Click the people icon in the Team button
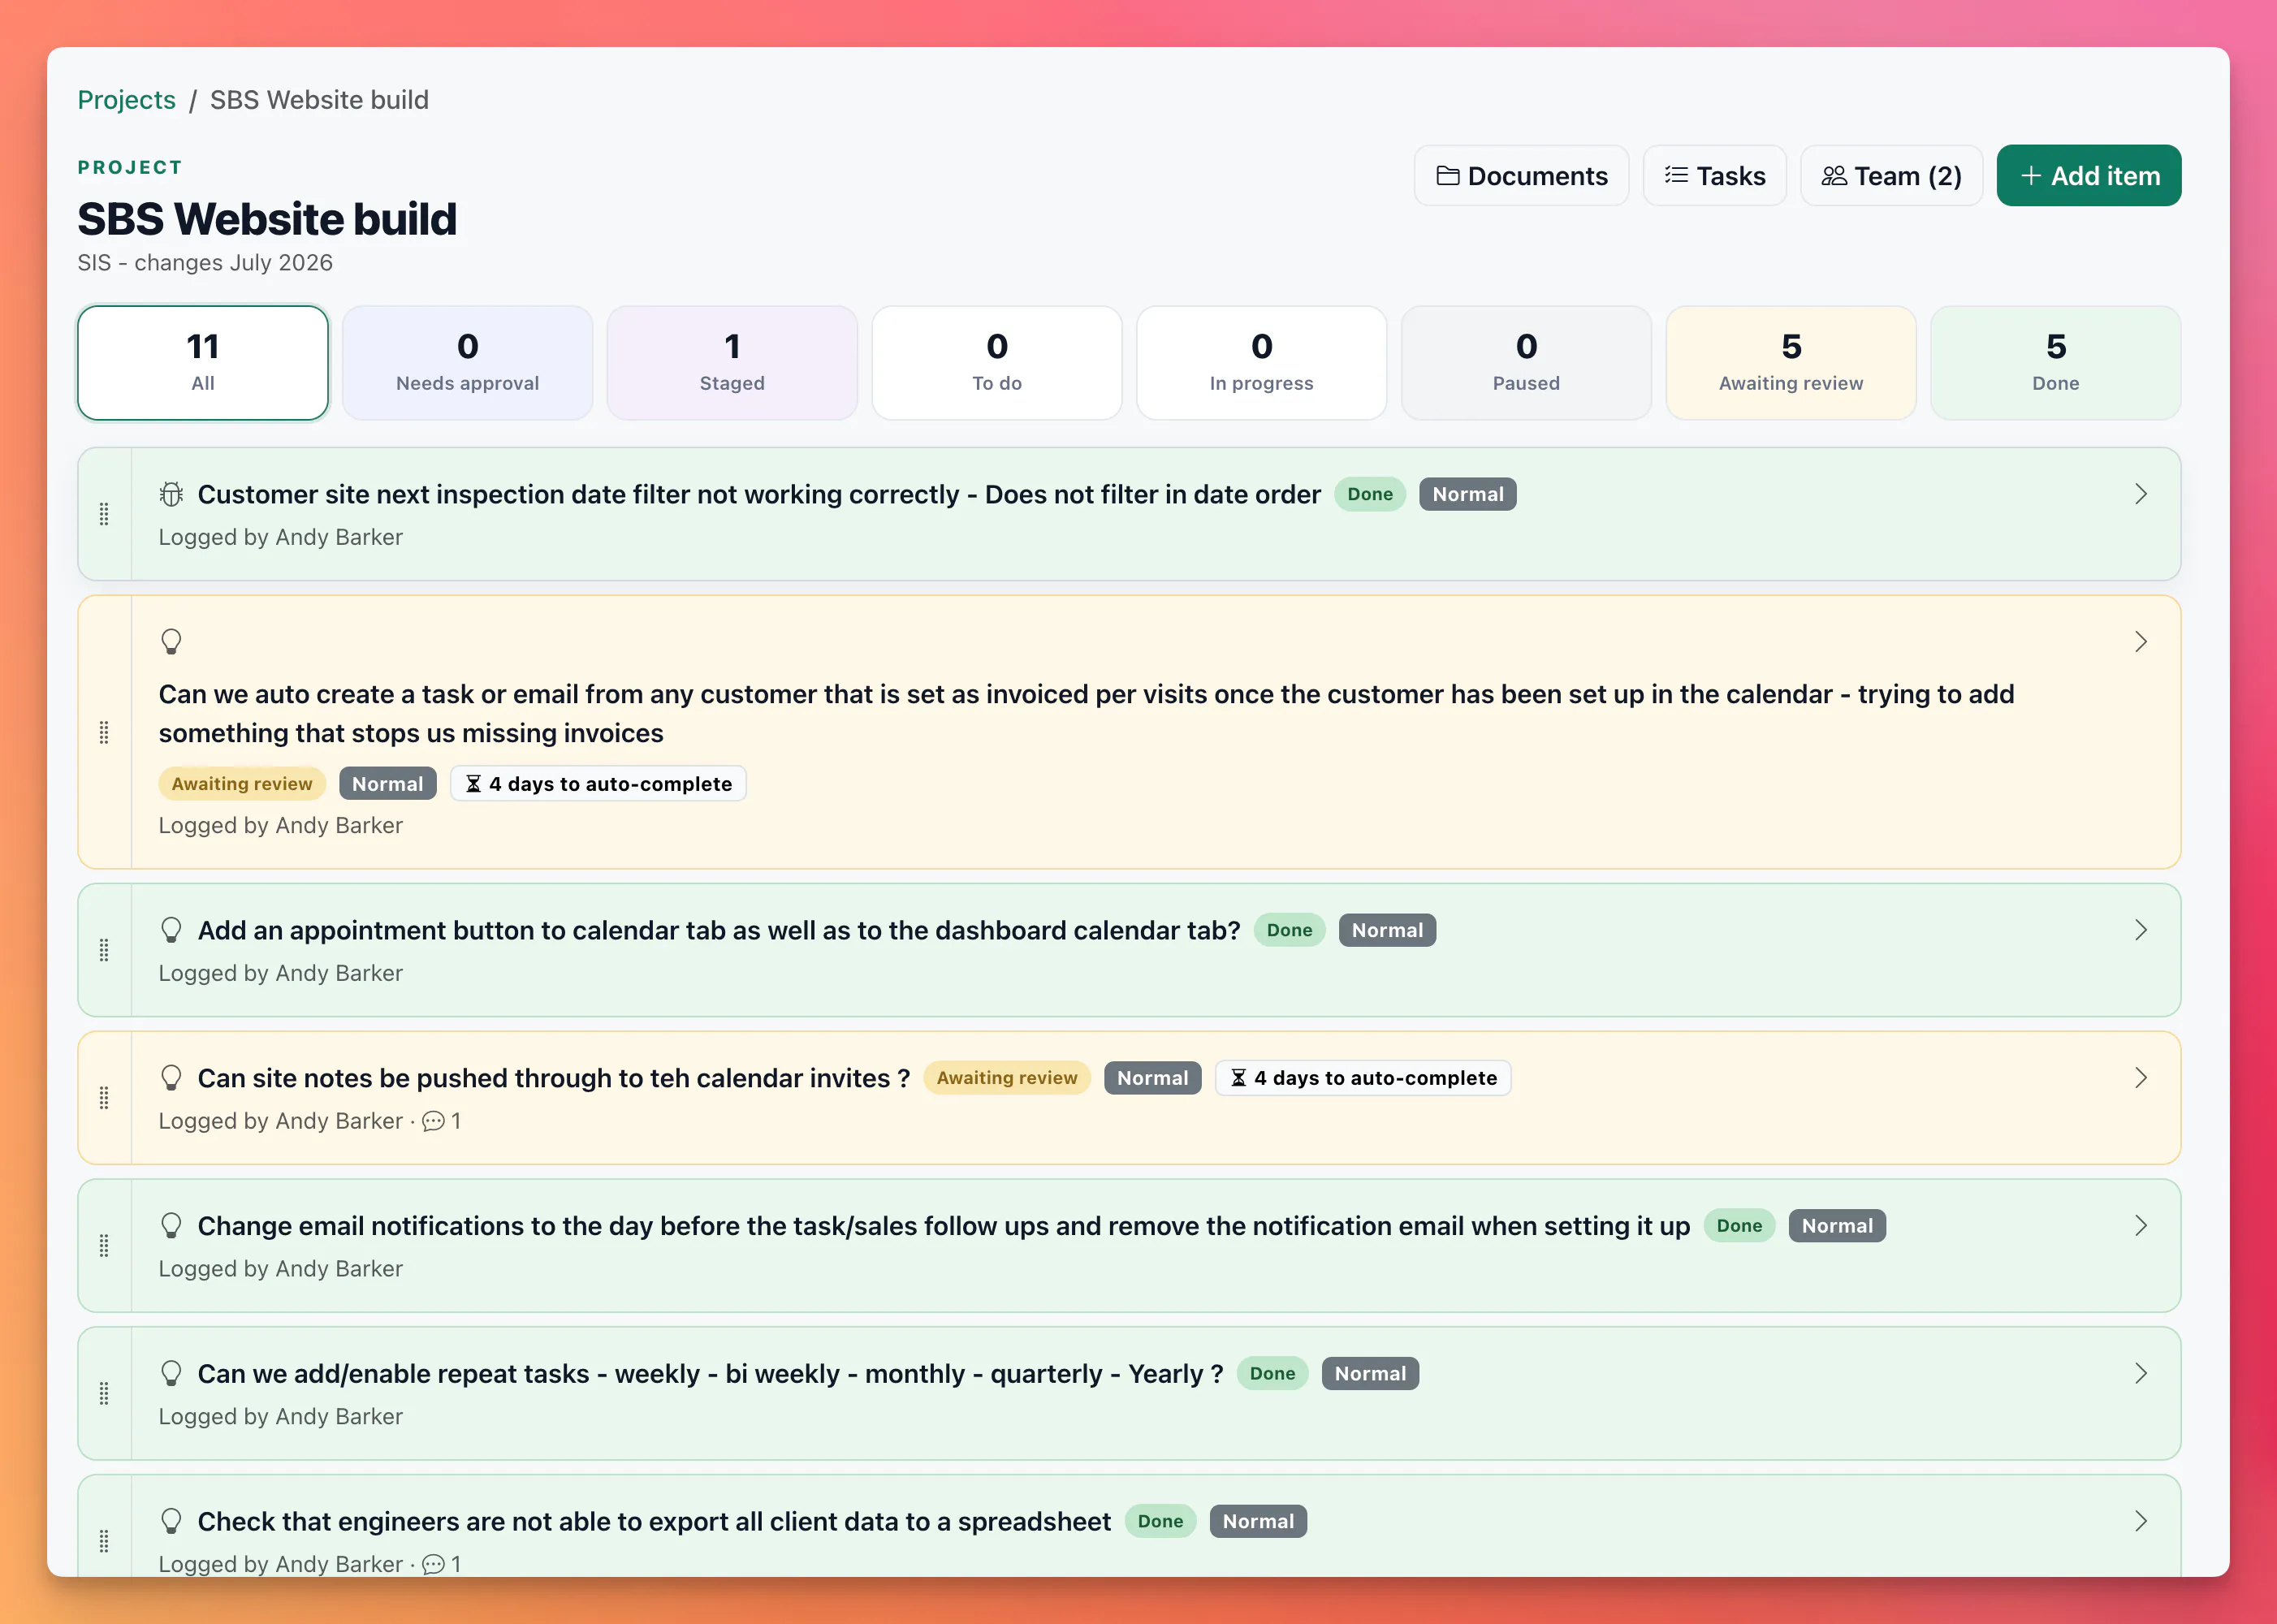The width and height of the screenshot is (2277, 1624). [x=1834, y=176]
